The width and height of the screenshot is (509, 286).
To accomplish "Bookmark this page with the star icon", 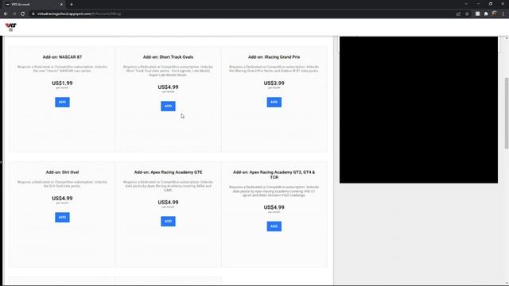I will [467, 14].
